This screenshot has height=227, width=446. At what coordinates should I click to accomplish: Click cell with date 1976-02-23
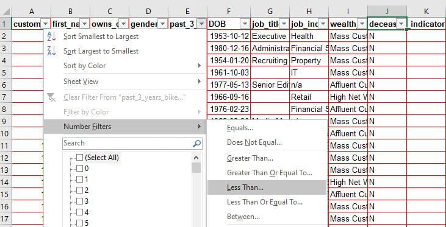point(229,109)
